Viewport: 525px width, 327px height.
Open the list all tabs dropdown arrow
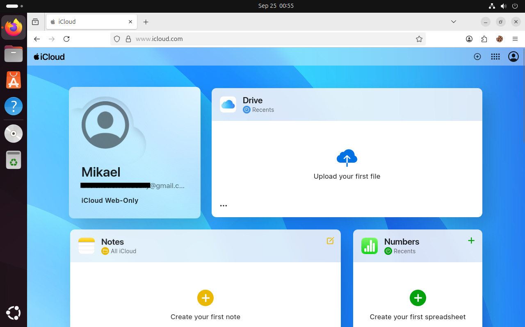coord(453,22)
